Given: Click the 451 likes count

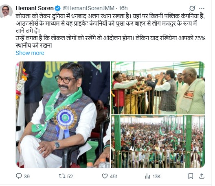Looking at the screenshot, I should [x=114, y=176].
